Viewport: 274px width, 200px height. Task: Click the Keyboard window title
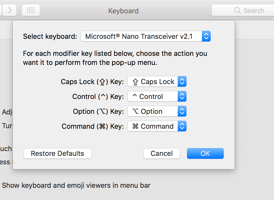(123, 11)
